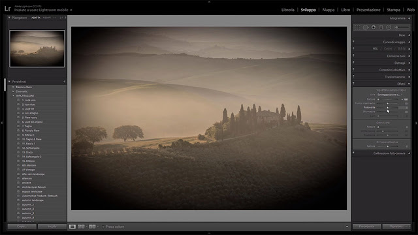Switch to the Sviluppo module
The image size is (418, 235).
[308, 10]
